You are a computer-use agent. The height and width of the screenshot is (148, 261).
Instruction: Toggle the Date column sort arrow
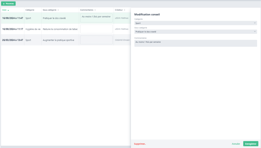8,10
